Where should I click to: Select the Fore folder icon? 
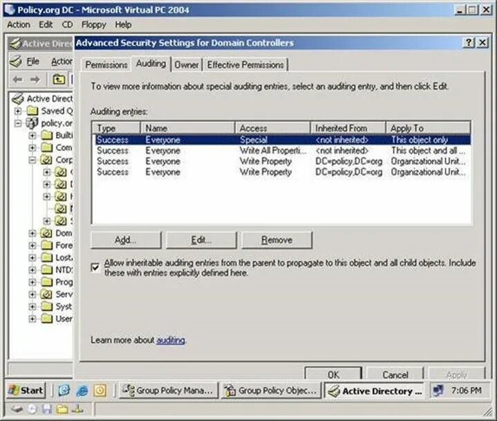pyautogui.click(x=46, y=245)
